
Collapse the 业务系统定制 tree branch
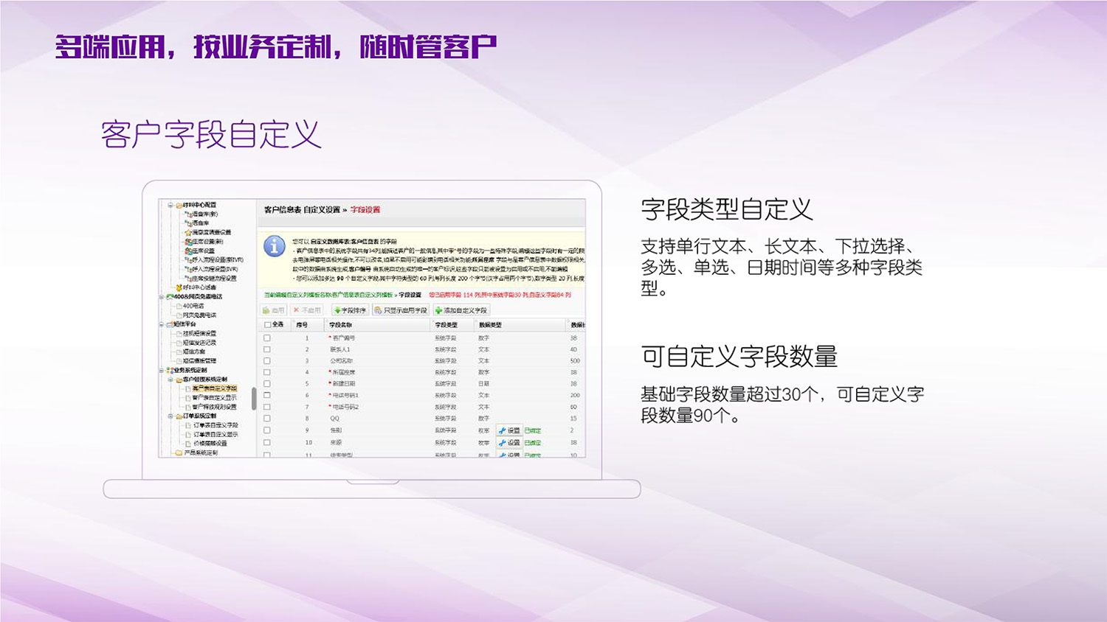(162, 369)
